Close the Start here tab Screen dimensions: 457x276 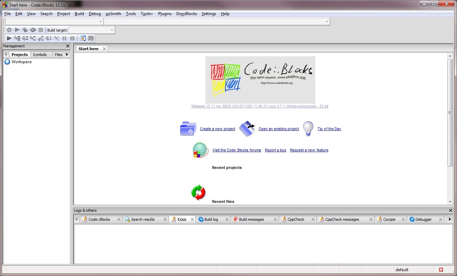105,49
